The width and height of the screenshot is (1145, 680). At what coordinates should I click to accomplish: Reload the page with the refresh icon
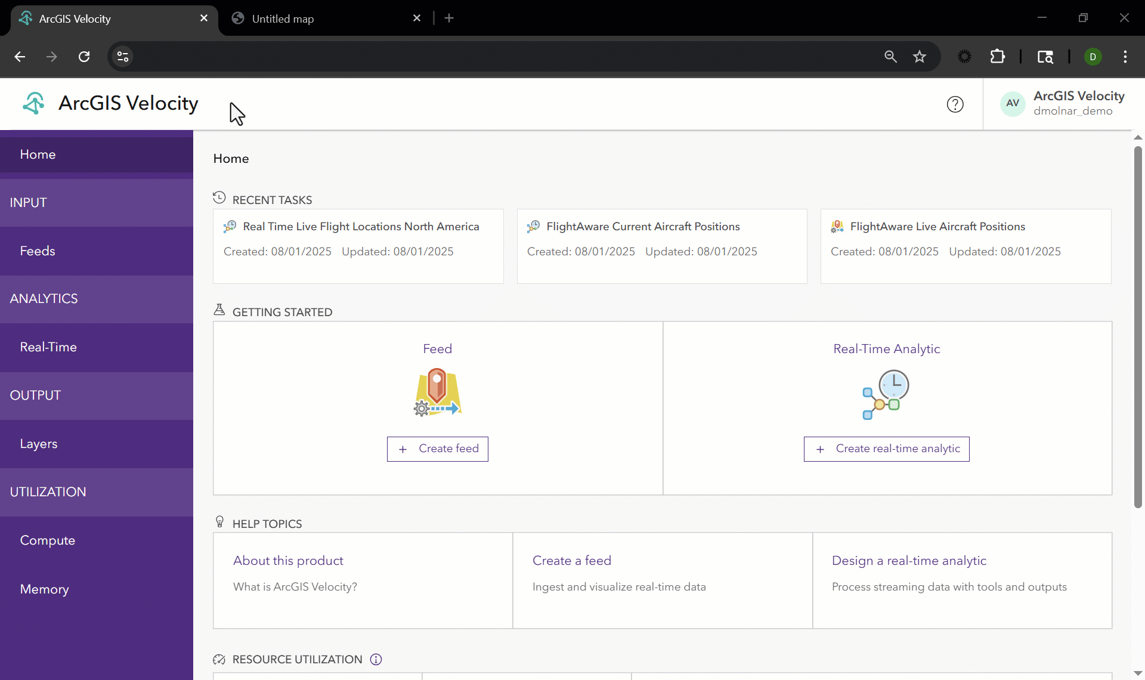pos(84,56)
